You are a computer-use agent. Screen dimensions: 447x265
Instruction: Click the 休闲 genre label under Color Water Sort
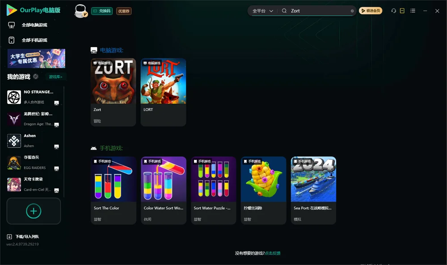[x=148, y=219]
